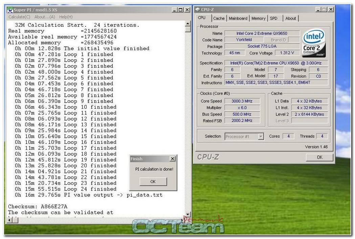Open the Calculate(C) menu in Super PI
The width and height of the screenshot is (355, 239).
(x=19, y=17)
